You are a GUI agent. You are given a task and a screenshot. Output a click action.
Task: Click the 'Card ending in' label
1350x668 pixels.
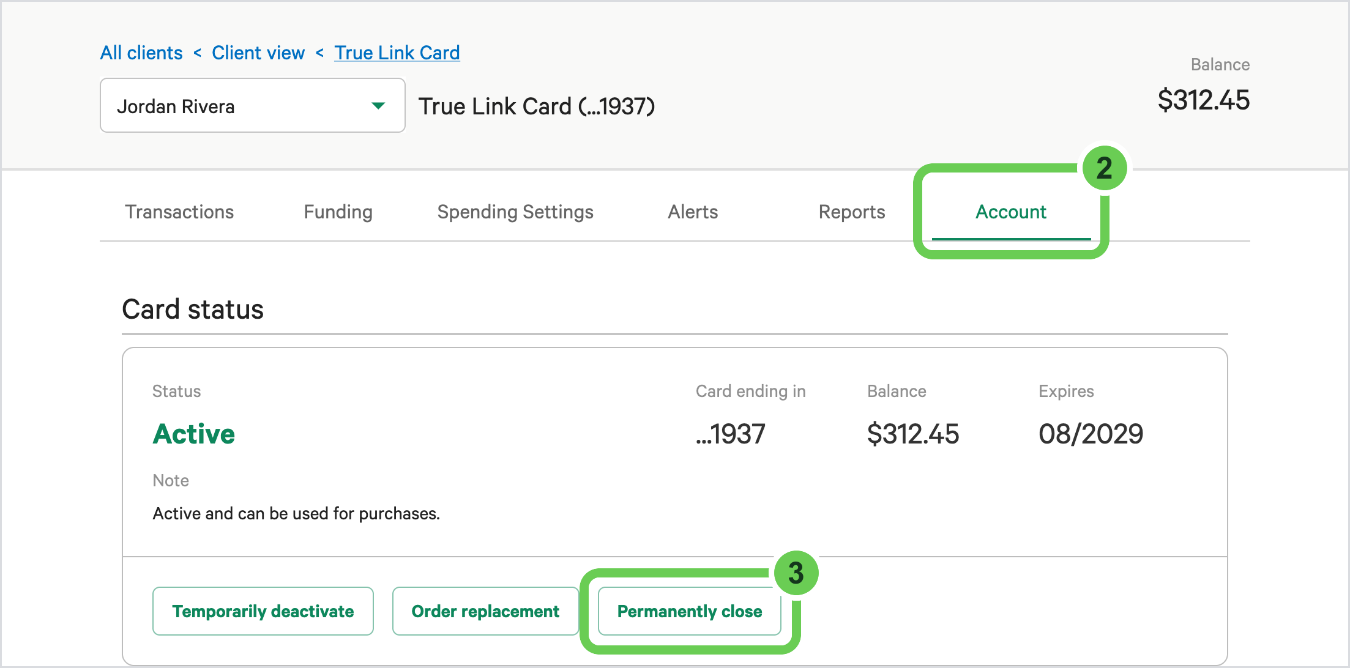[x=751, y=392]
